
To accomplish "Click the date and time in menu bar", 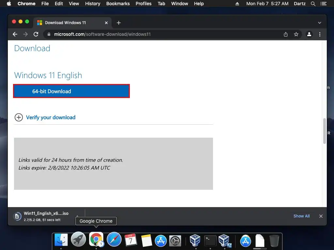I will coord(267,4).
